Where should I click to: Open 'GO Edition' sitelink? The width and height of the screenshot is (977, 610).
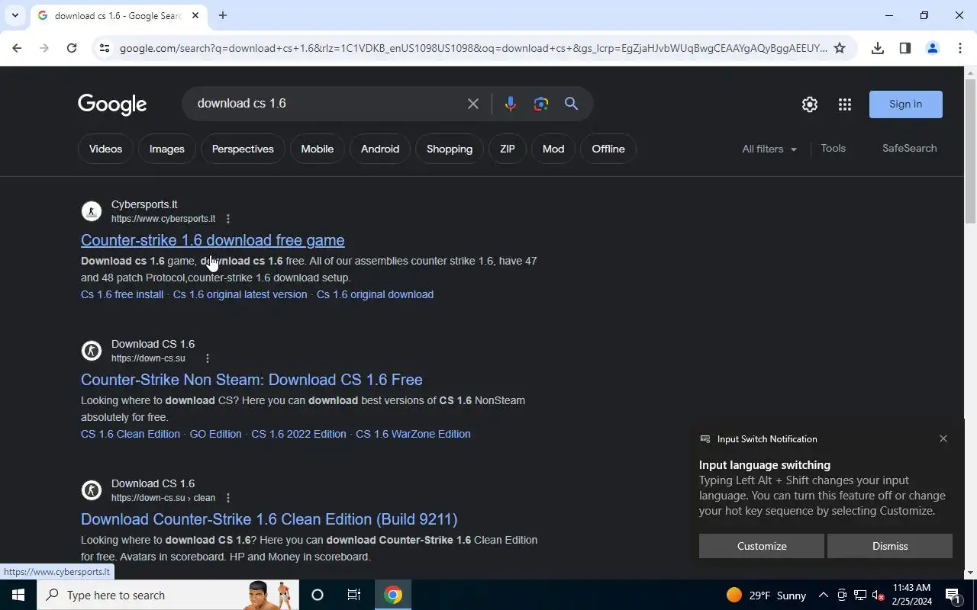[x=215, y=434]
